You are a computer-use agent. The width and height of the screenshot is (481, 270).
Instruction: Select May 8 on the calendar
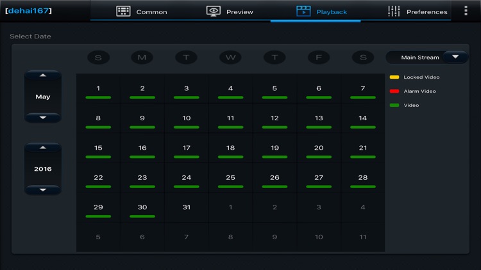(x=98, y=118)
